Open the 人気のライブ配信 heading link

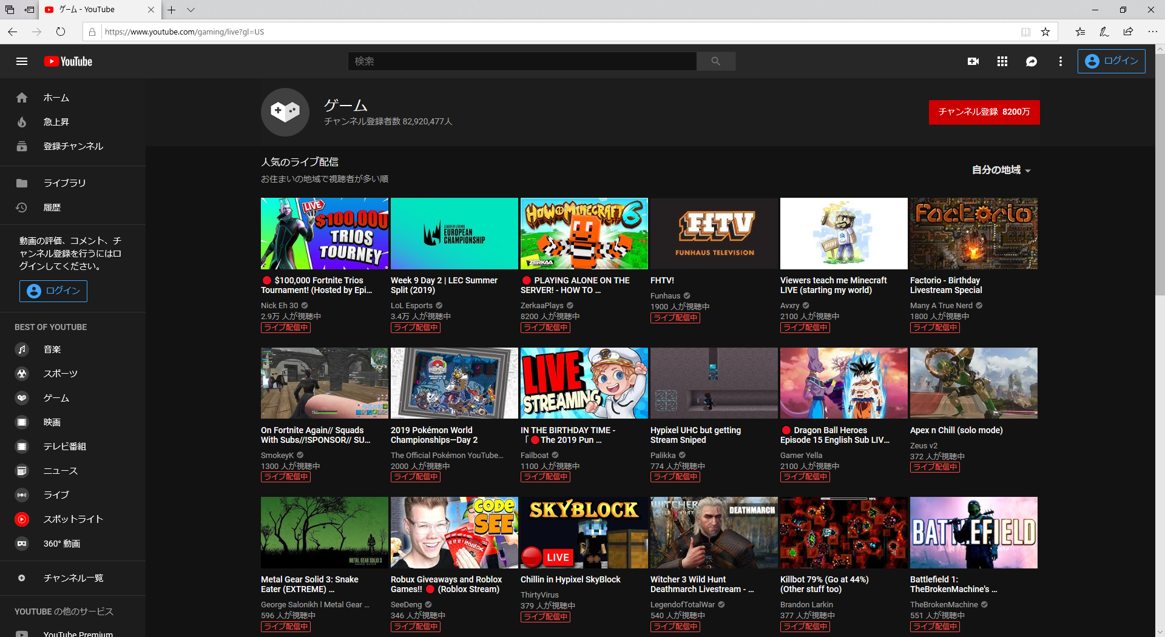[x=300, y=162]
